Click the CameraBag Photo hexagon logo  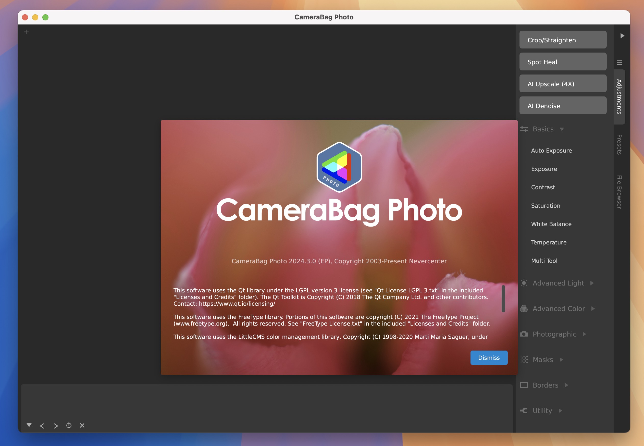coord(339,167)
